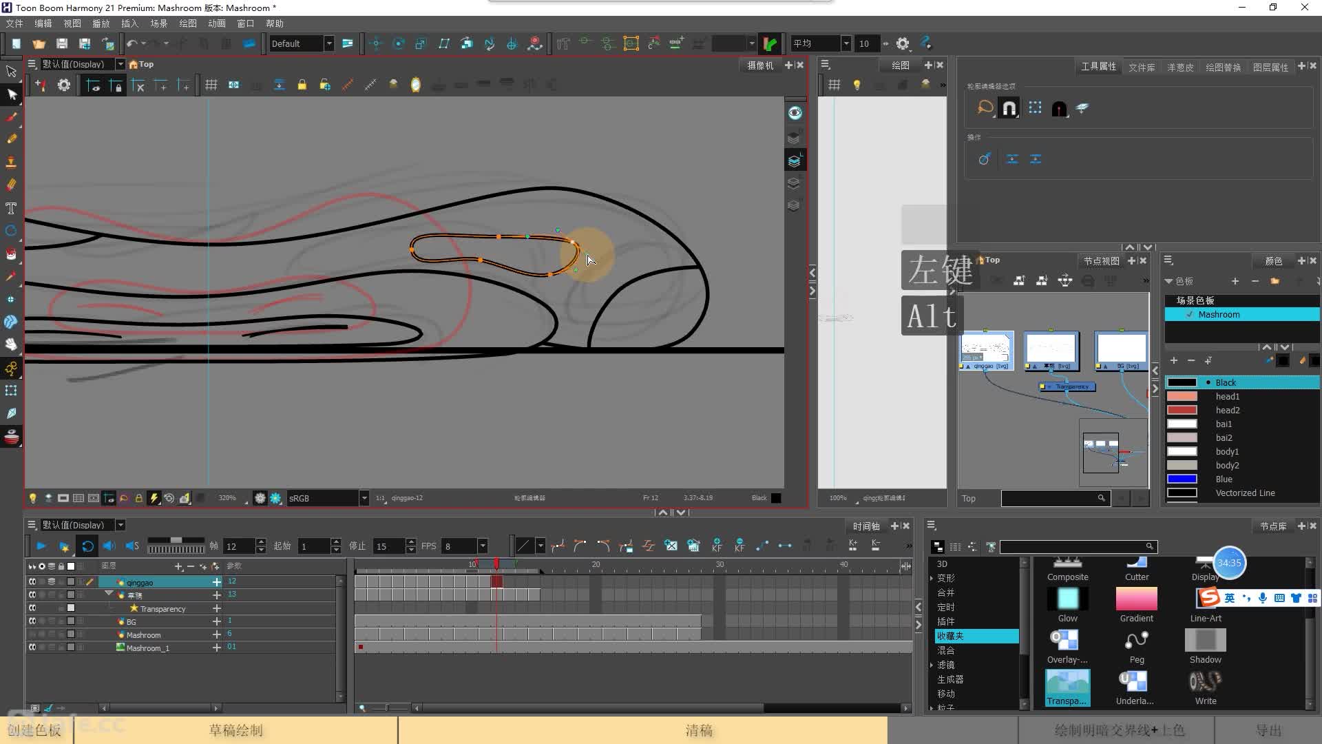The image size is (1322, 744).
Task: Click the smooth operation icon
Action: point(984,159)
